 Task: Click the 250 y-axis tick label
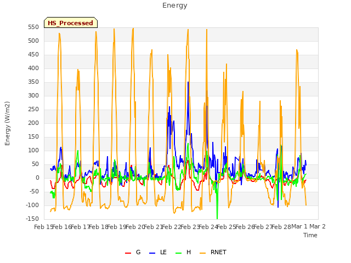[x=33, y=110]
